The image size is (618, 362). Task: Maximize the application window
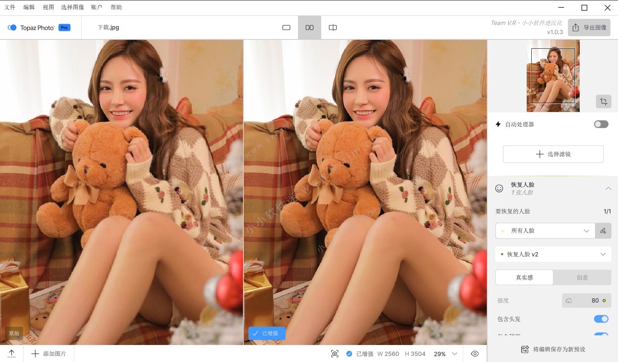click(584, 7)
